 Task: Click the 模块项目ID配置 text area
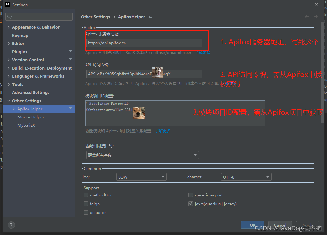click(x=175, y=113)
